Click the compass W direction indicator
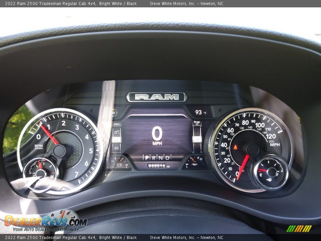 pos(114,112)
